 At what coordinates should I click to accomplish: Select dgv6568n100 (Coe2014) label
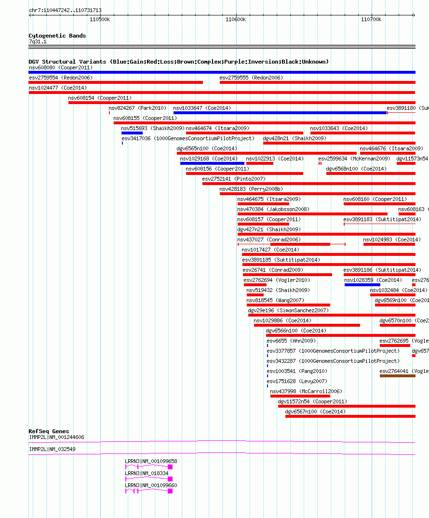[x=356, y=169]
